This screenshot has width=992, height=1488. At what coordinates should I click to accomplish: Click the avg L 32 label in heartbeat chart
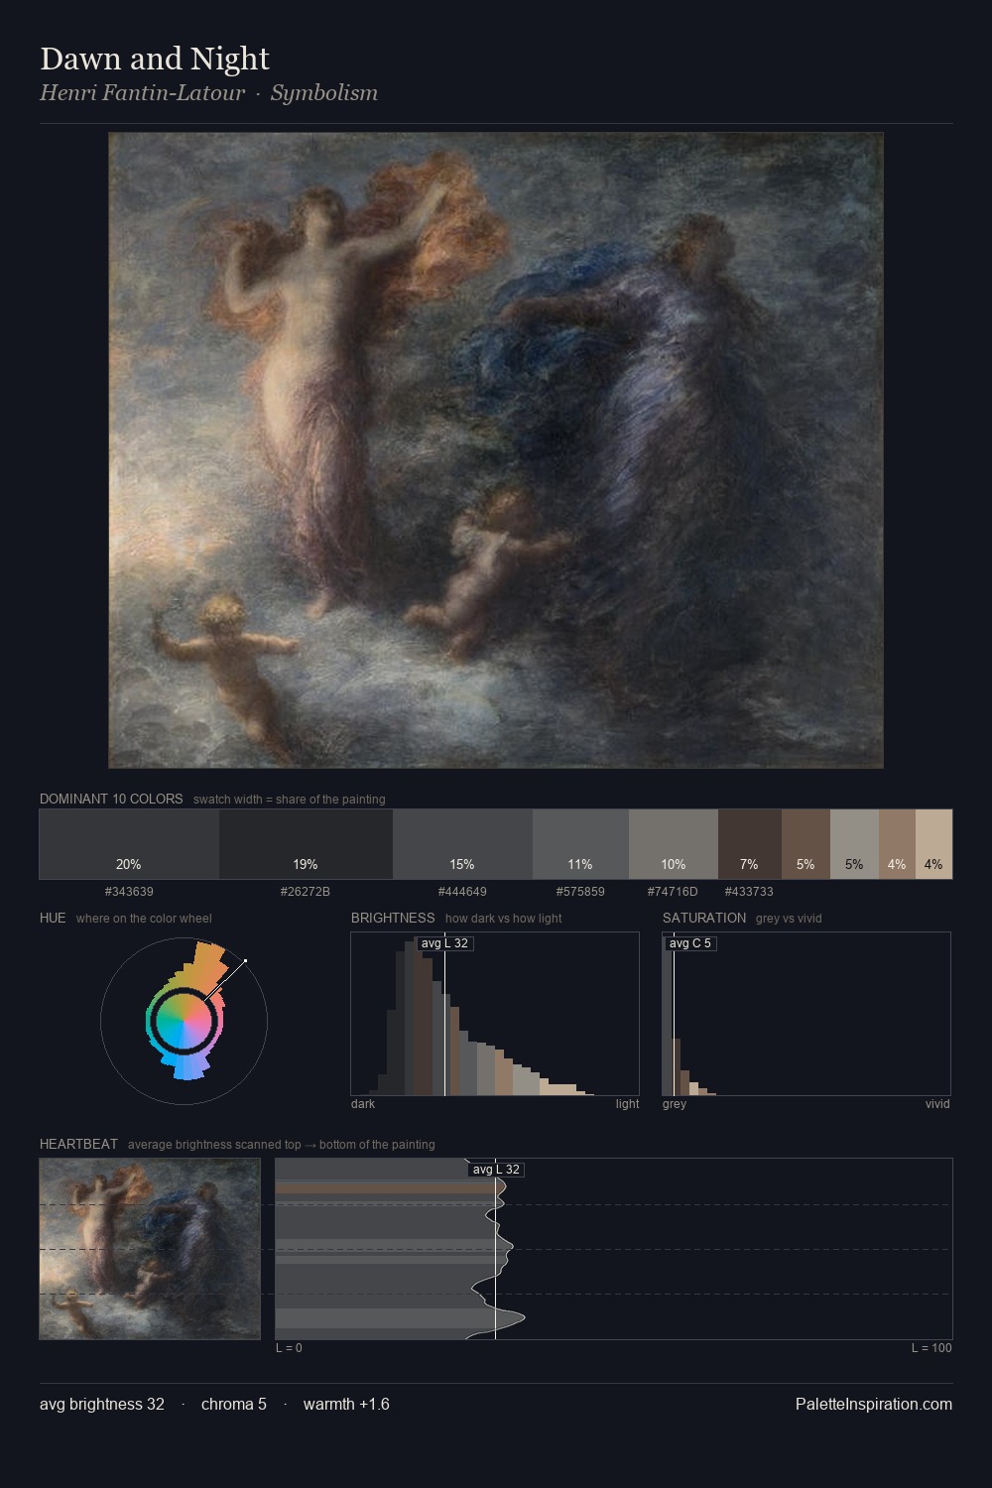(496, 1170)
